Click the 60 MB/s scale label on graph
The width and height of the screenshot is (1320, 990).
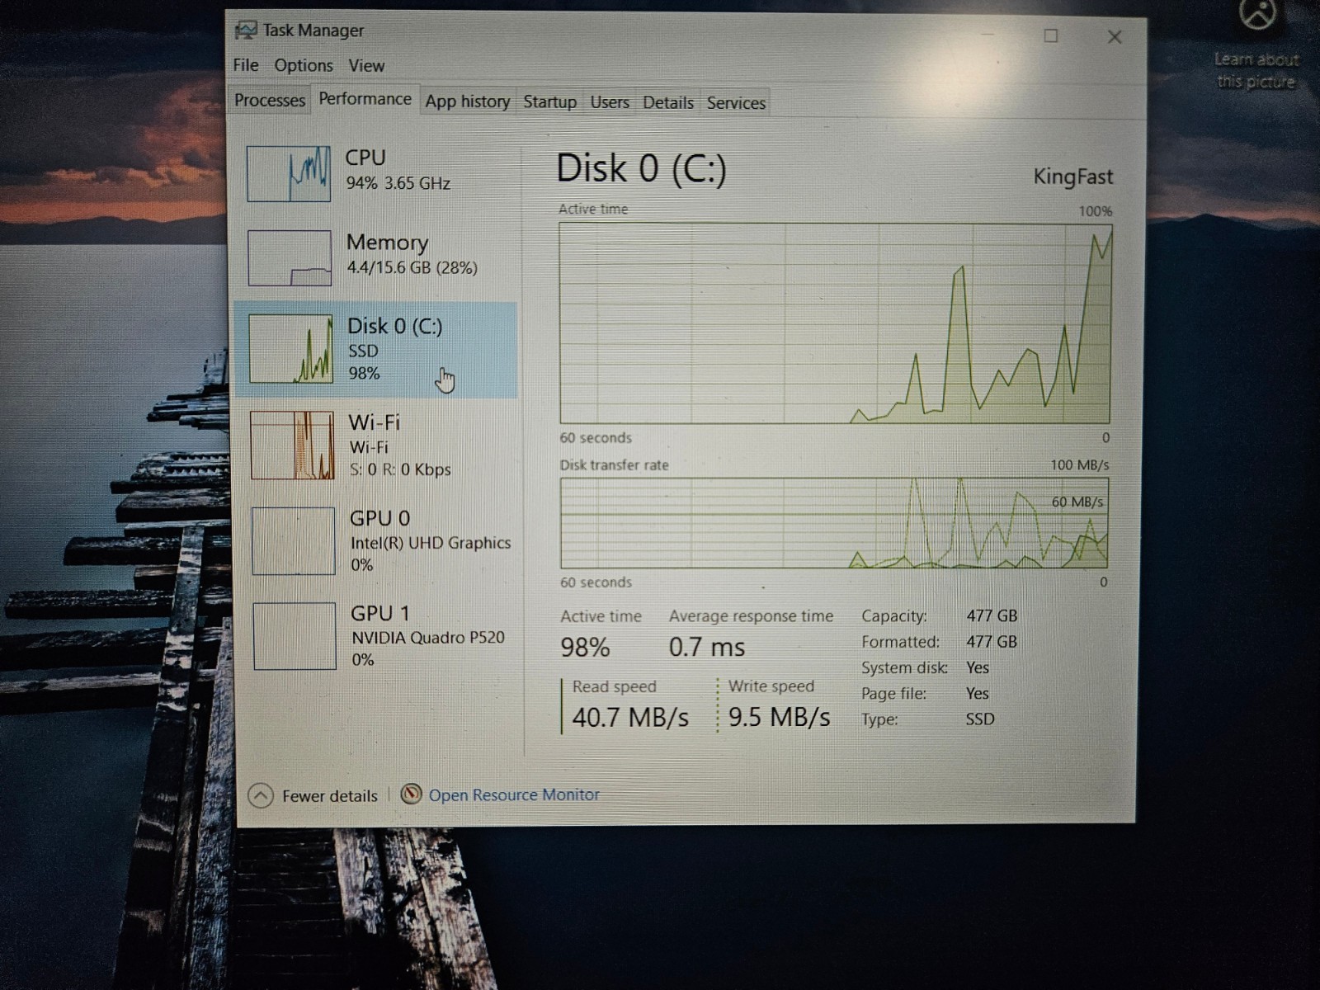(x=1077, y=502)
